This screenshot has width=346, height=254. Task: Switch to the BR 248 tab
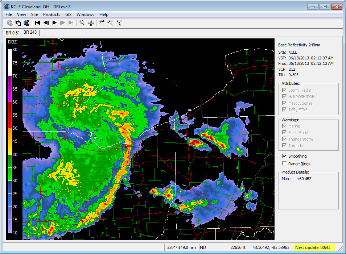pos(30,32)
